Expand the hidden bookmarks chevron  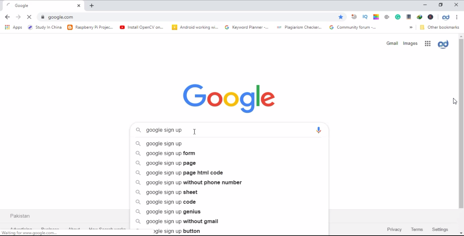(411, 27)
